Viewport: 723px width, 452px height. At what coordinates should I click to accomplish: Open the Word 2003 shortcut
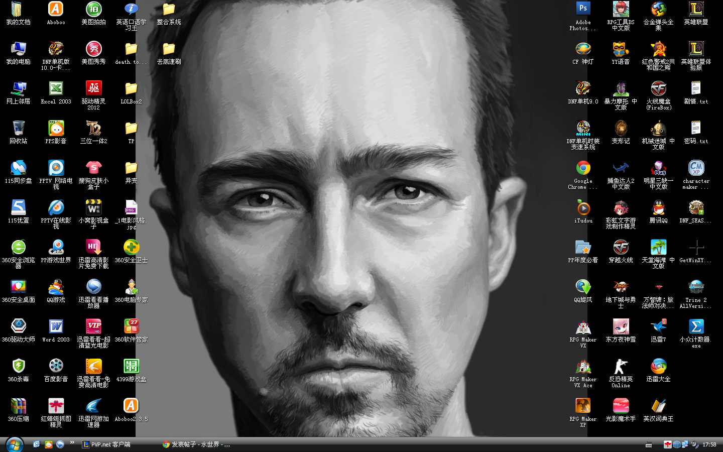pyautogui.click(x=56, y=330)
